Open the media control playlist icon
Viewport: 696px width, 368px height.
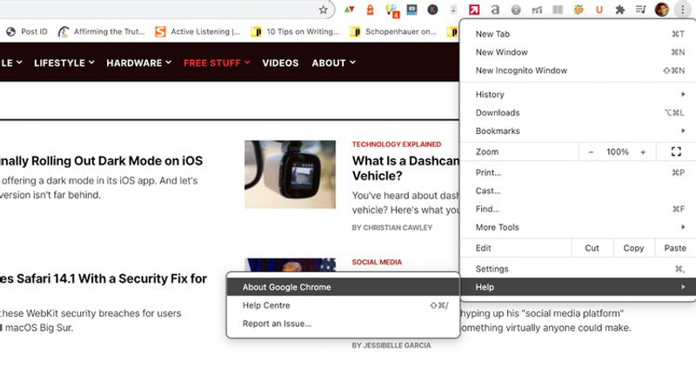click(x=641, y=10)
